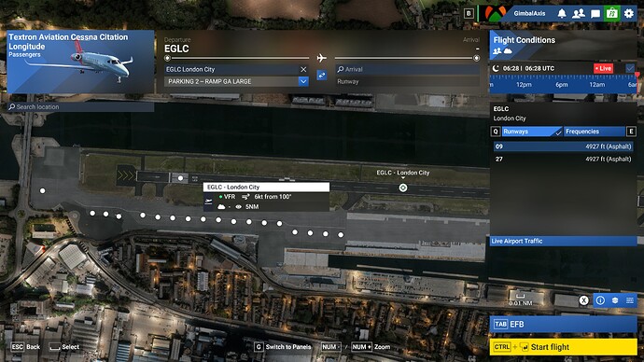Screen dimensions: 644x362
Task: Open the map layers icon
Action: coord(615,300)
